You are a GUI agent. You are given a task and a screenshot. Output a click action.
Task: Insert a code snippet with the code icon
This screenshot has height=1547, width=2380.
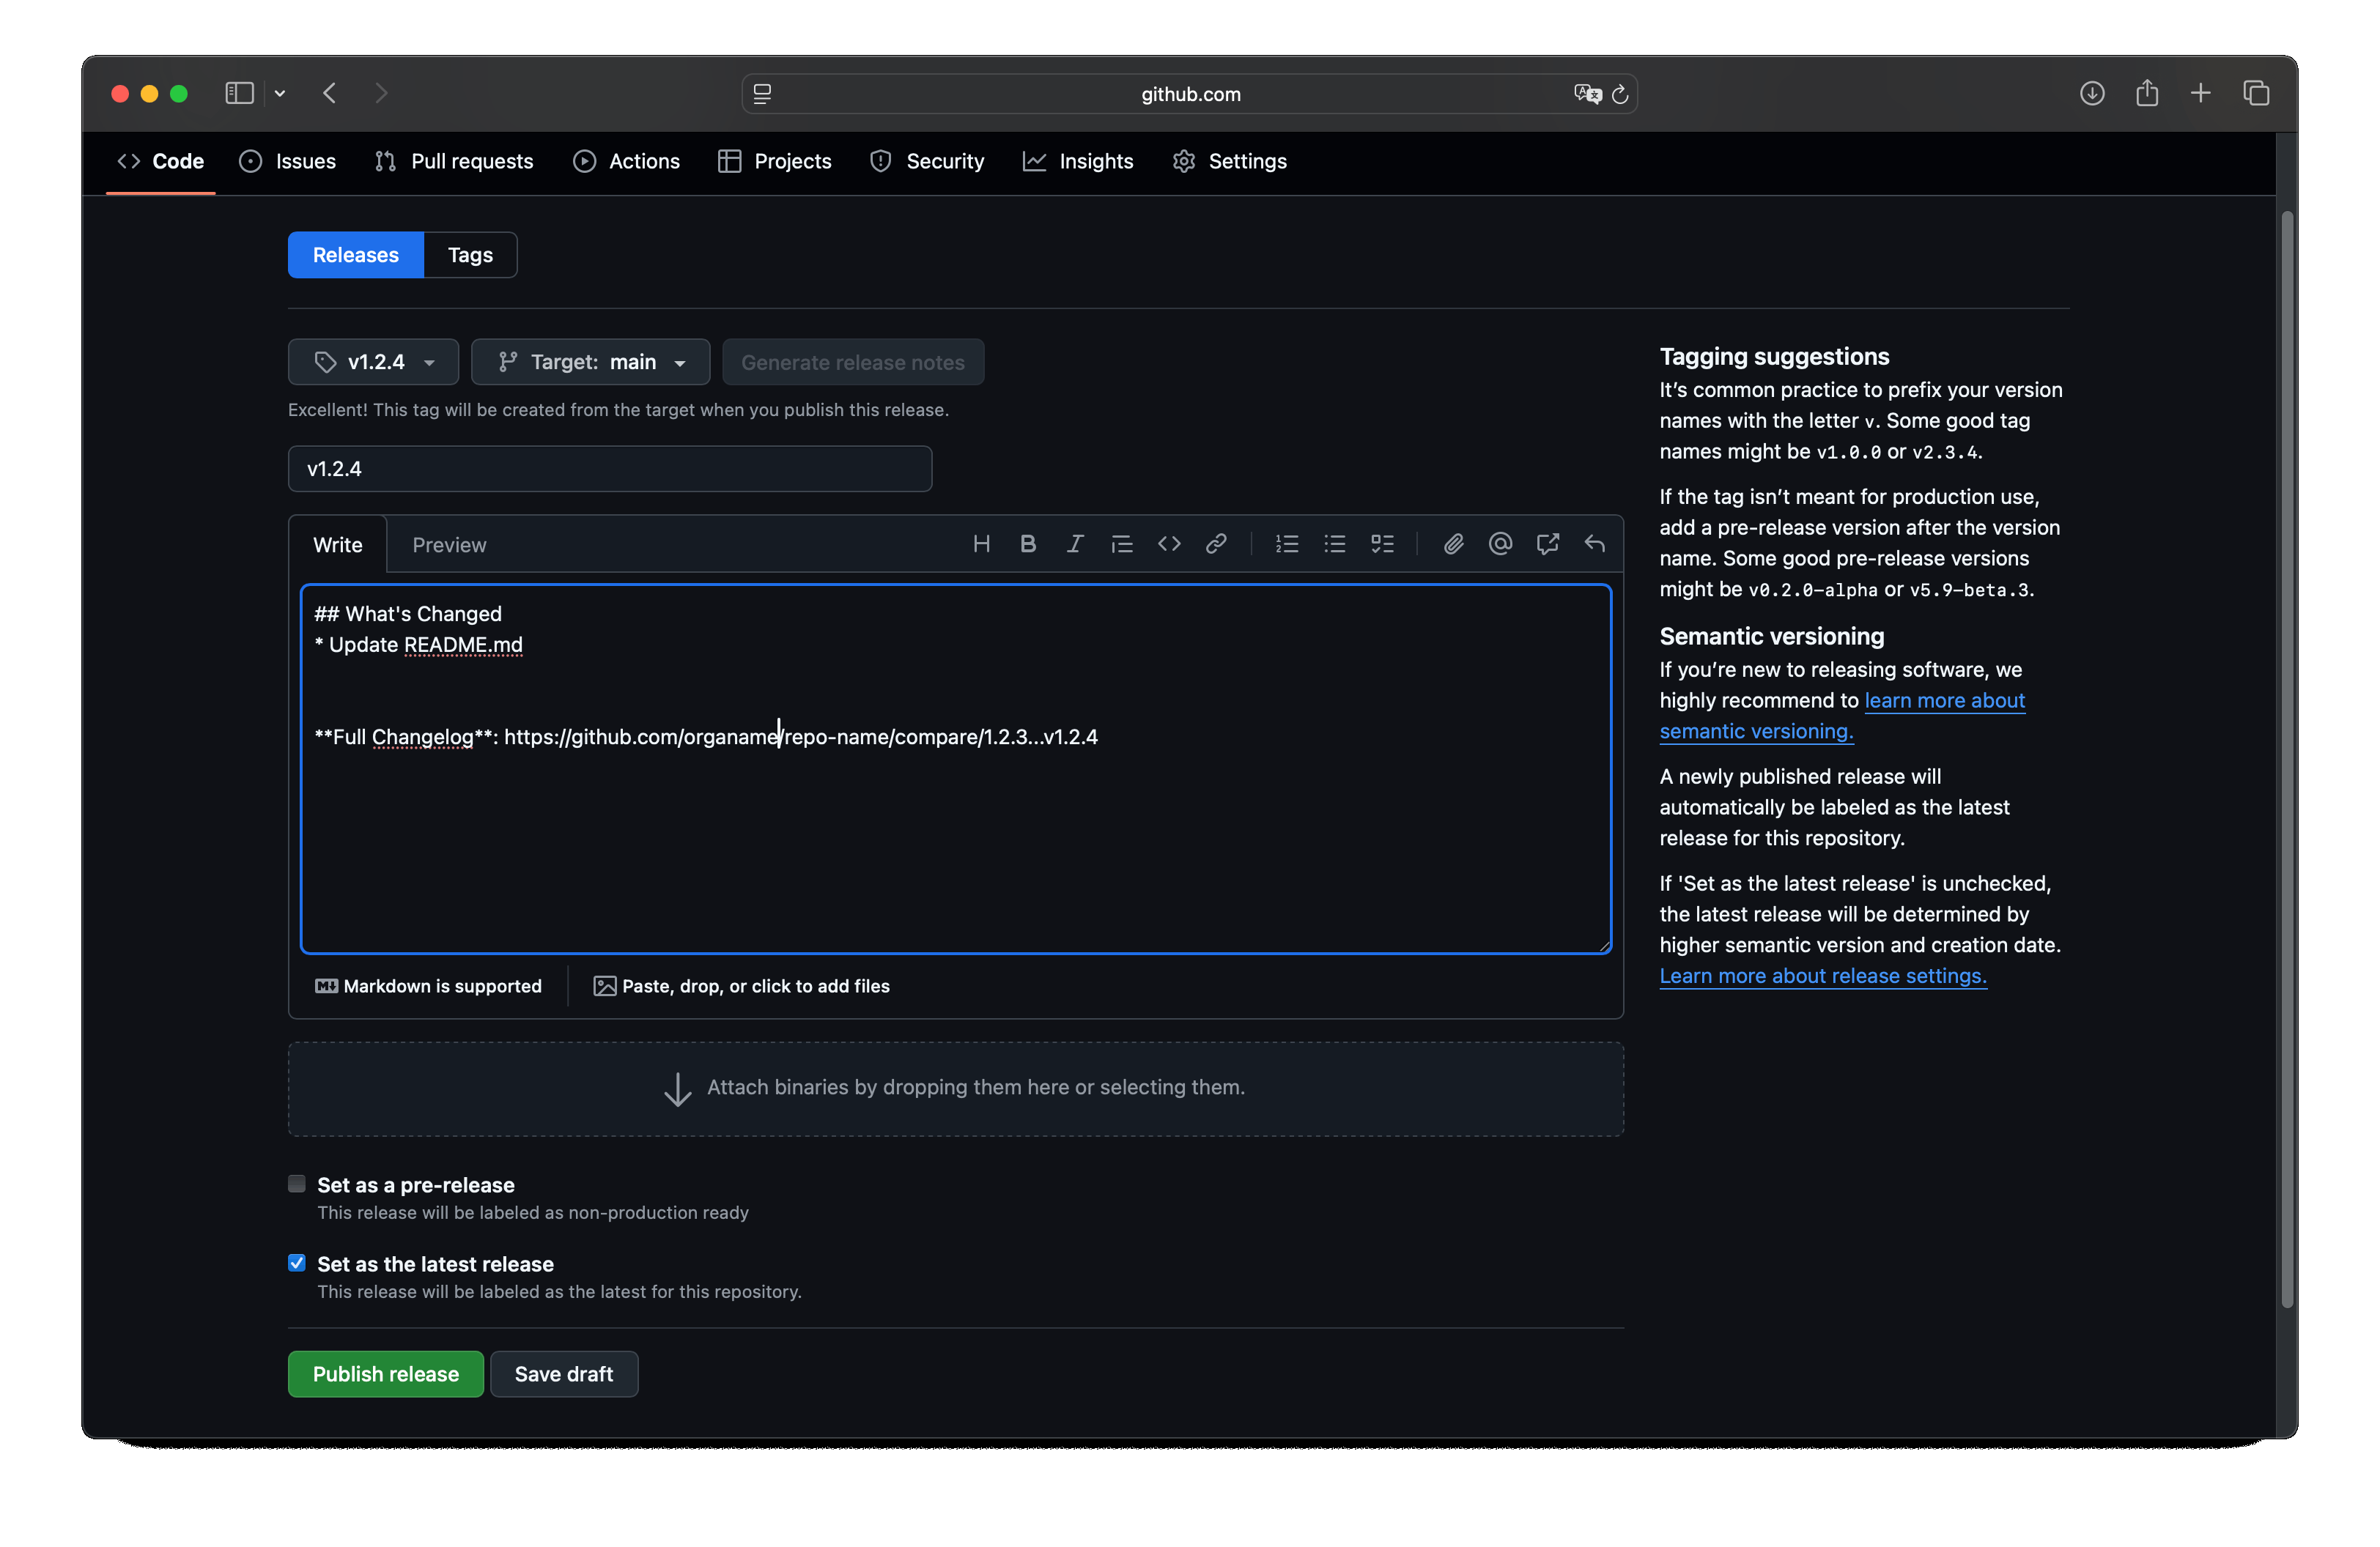[x=1169, y=544]
